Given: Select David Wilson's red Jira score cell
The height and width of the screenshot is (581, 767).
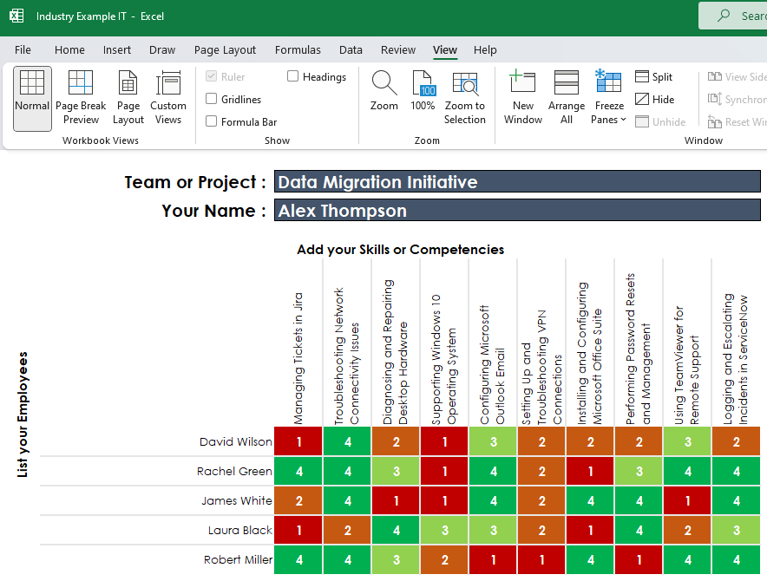Looking at the screenshot, I should pyautogui.click(x=298, y=441).
